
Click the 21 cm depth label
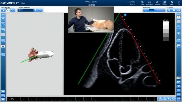tap(166, 20)
